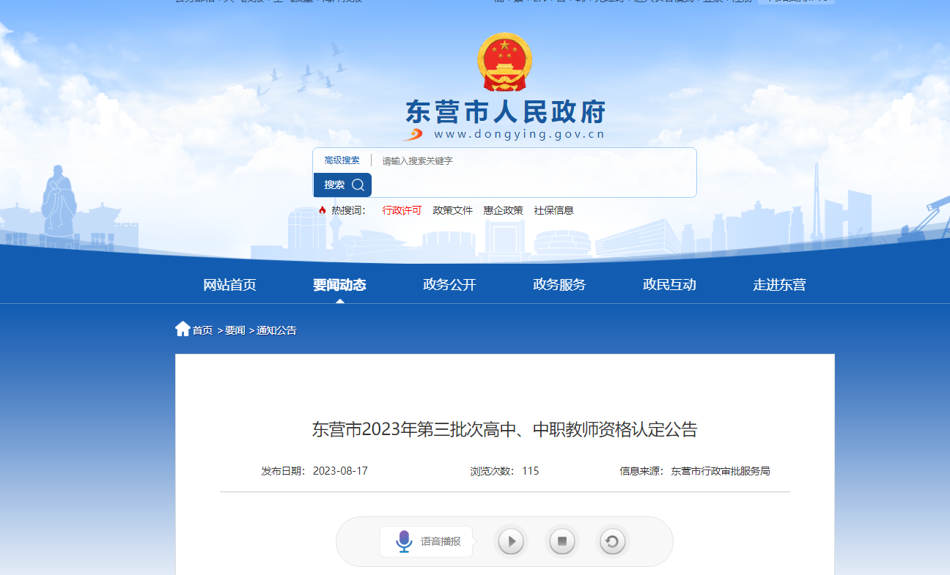Visit the 走进东营 navigation item
The height and width of the screenshot is (575, 950).
[x=779, y=285]
